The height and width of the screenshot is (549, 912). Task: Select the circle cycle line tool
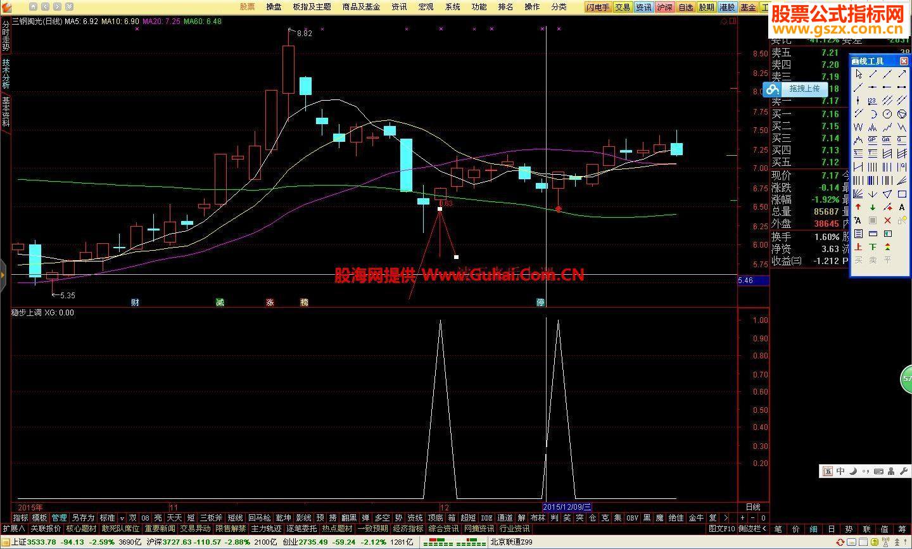click(887, 114)
